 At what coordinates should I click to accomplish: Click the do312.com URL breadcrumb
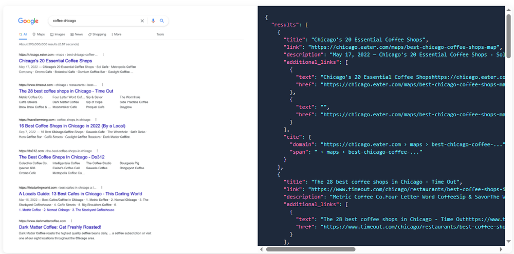click(x=56, y=151)
